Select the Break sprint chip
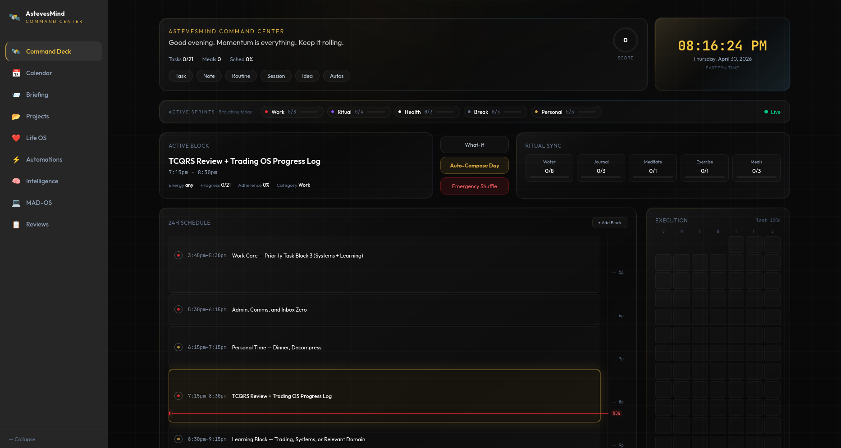This screenshot has height=448, width=841. click(x=495, y=112)
